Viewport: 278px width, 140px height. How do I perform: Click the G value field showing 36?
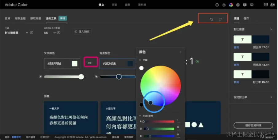[x=178, y=128]
